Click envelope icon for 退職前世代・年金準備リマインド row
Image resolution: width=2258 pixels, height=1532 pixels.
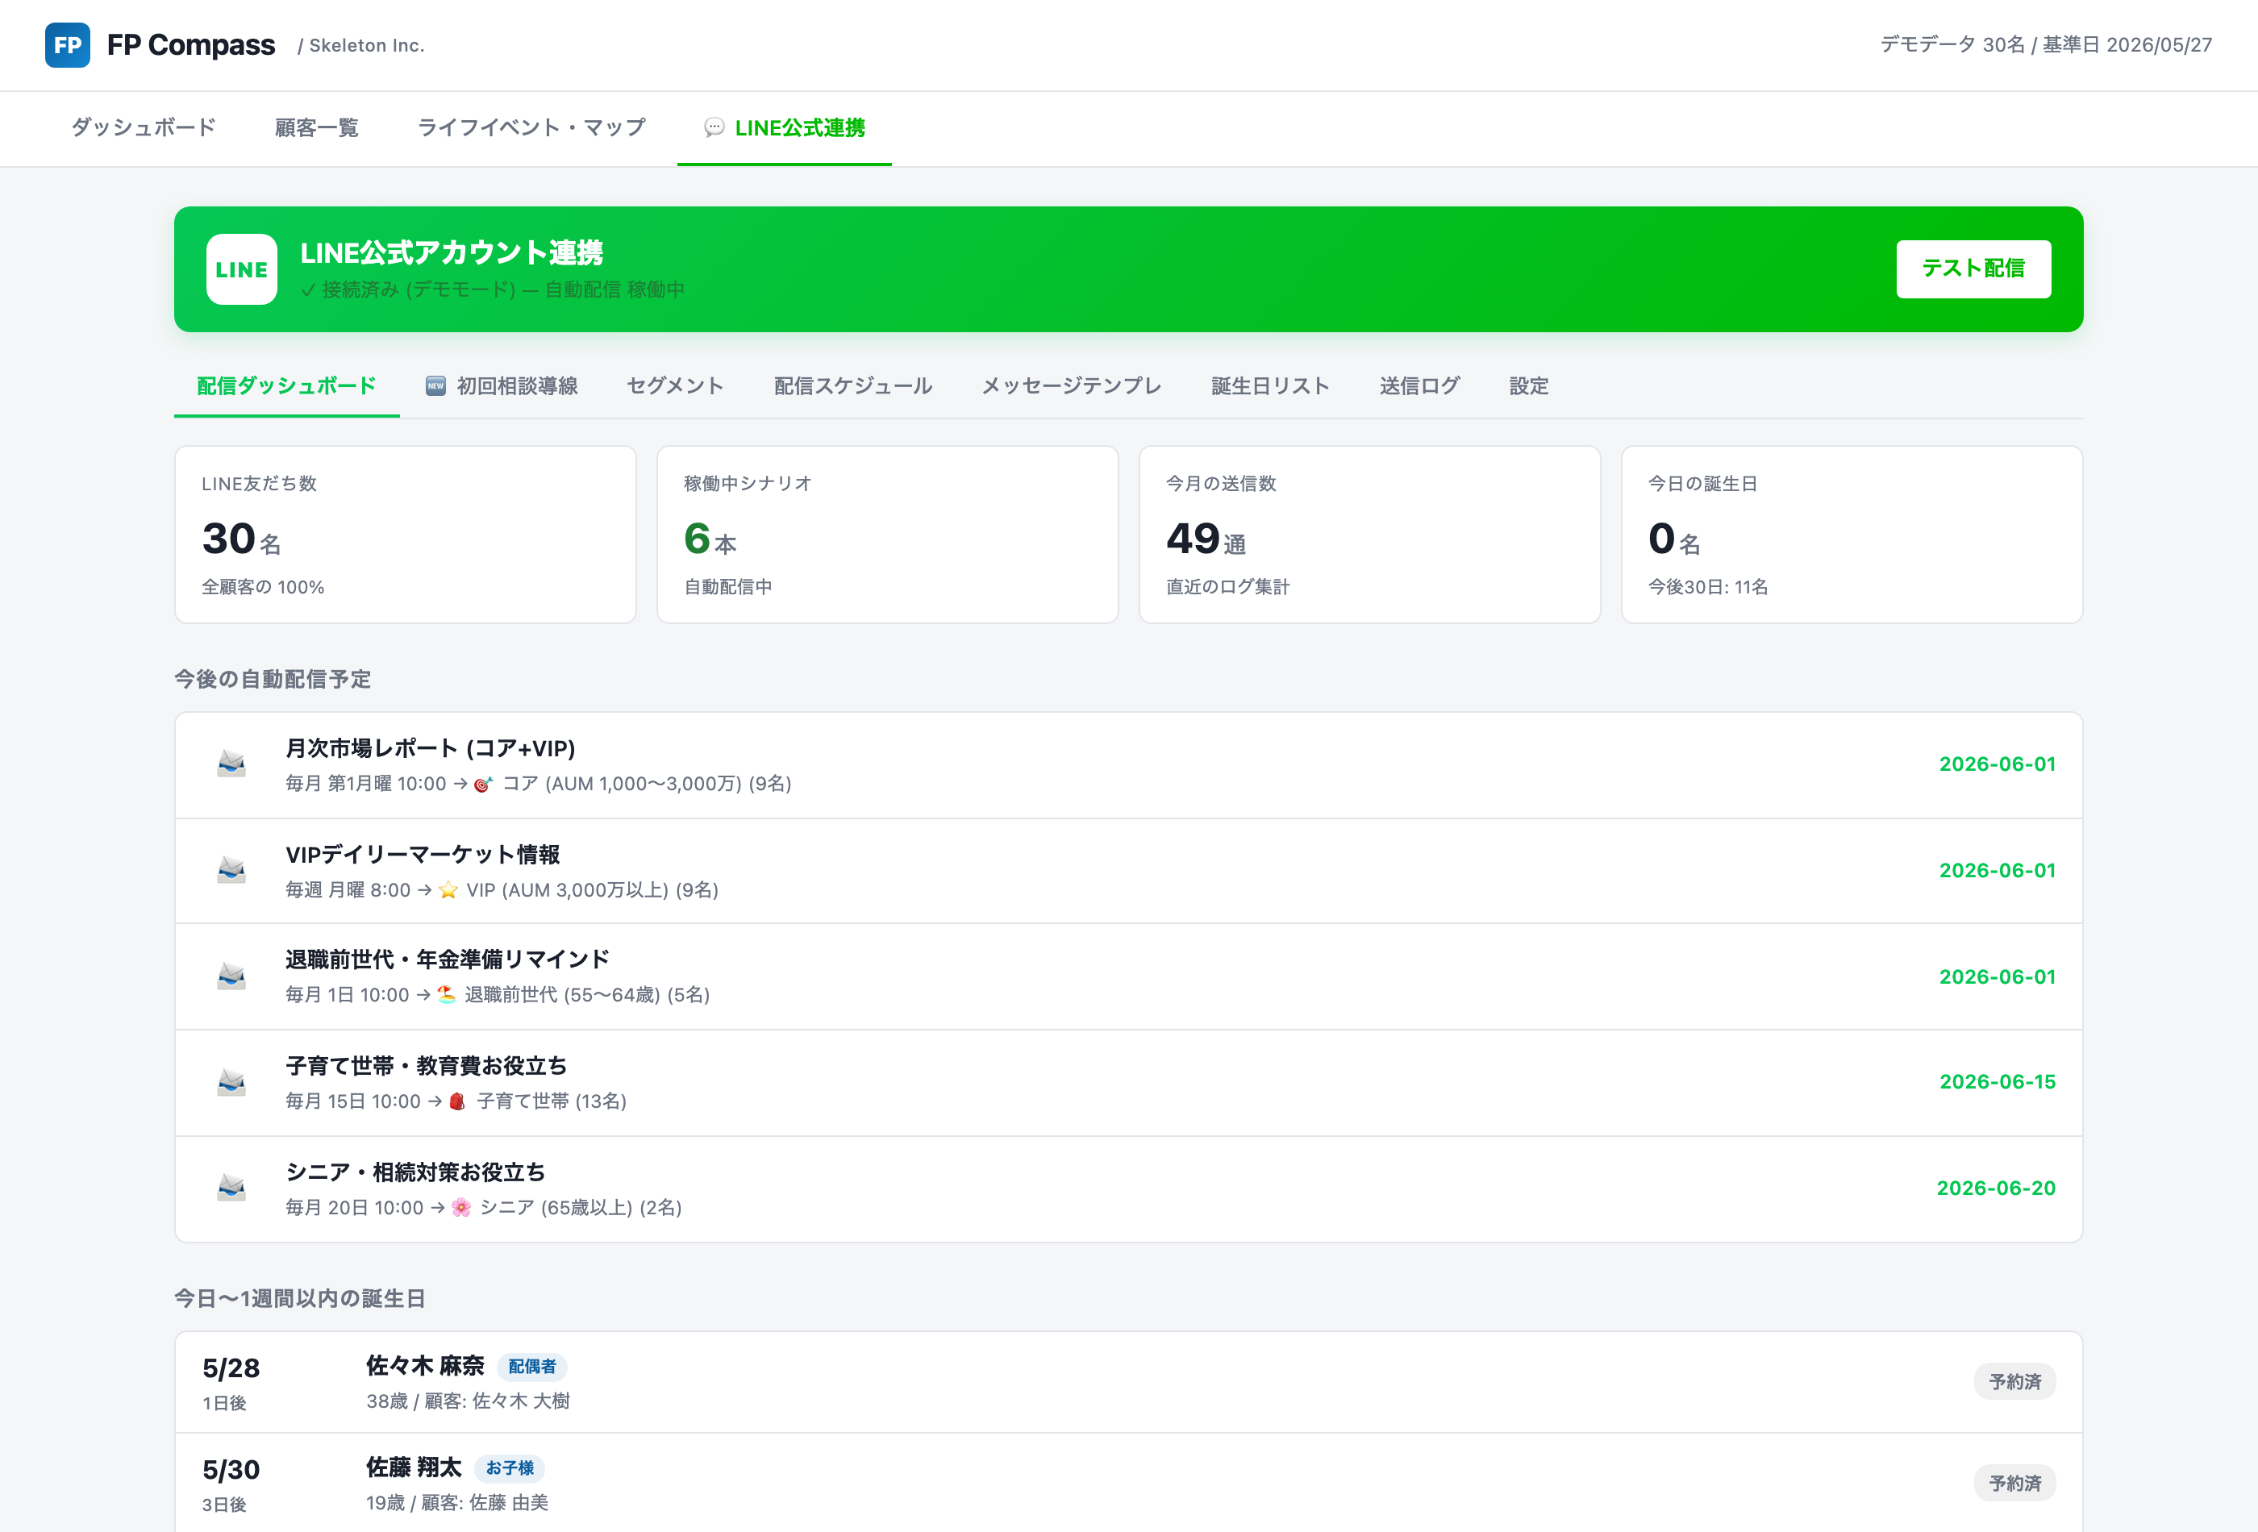click(231, 976)
